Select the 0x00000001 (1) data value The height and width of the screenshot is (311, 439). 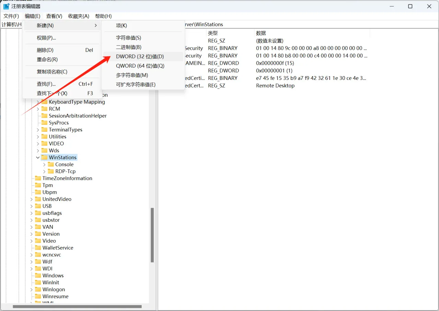tap(274, 71)
